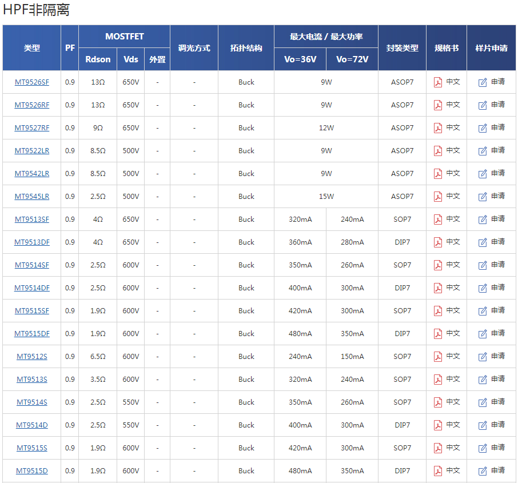Click sample request edit icon for MT9513SF
Image resolution: width=518 pixels, height=483 pixels.
483,219
